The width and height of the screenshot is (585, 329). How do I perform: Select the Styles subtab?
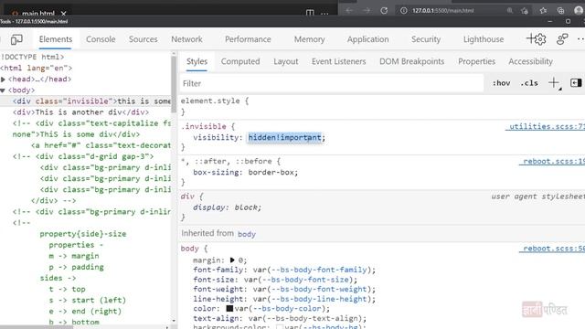pyautogui.click(x=197, y=61)
